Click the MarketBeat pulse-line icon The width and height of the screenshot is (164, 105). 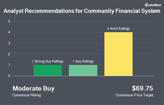146,5
